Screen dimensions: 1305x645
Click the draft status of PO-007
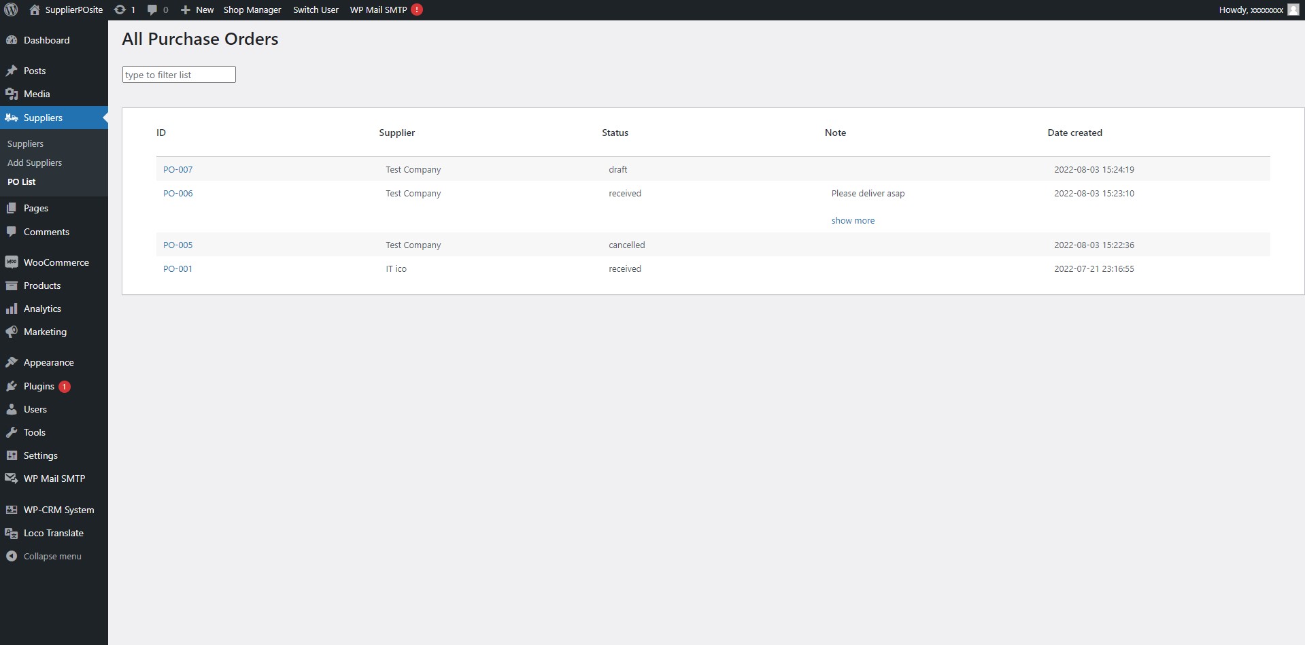(617, 169)
